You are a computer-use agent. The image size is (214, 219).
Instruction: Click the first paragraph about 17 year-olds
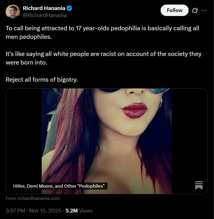[102, 33]
